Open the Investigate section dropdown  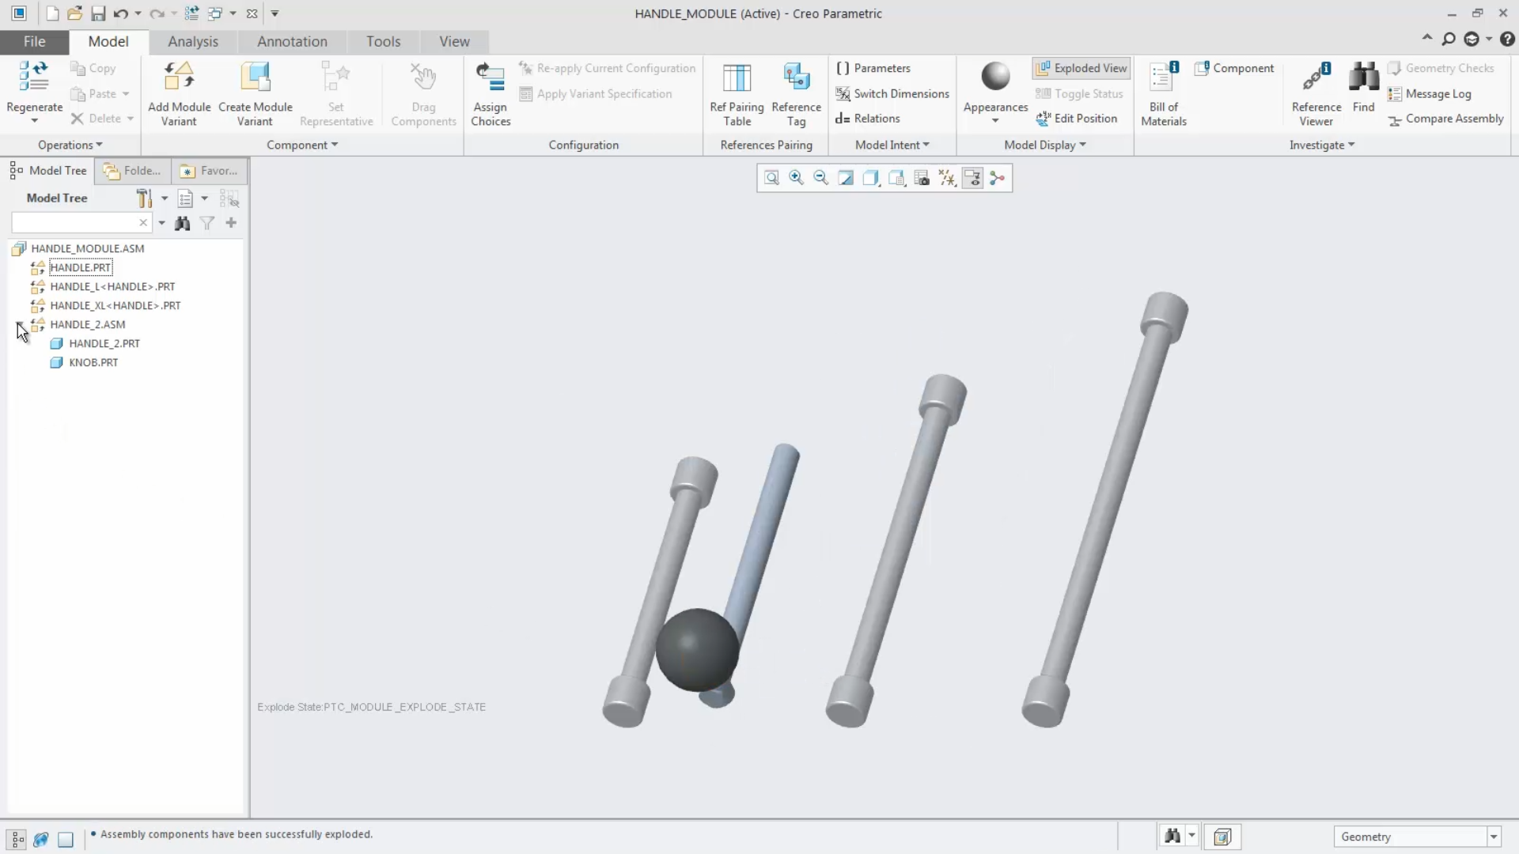pos(1320,145)
